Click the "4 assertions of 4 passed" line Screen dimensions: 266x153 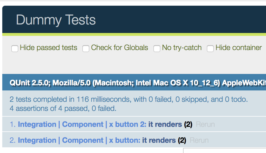pos(63,108)
